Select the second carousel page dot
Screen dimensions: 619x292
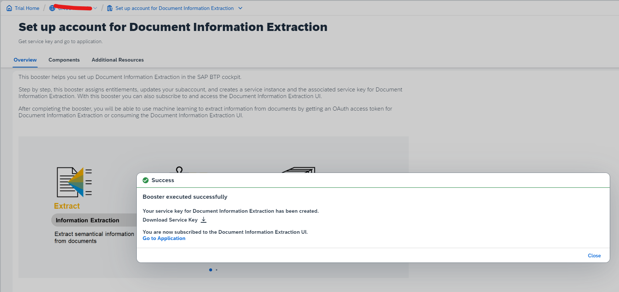(217, 270)
